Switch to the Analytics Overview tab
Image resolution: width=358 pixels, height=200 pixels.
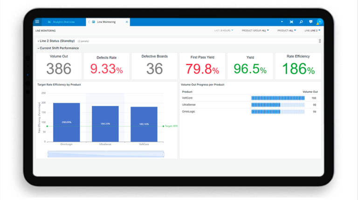pyautogui.click(x=63, y=22)
